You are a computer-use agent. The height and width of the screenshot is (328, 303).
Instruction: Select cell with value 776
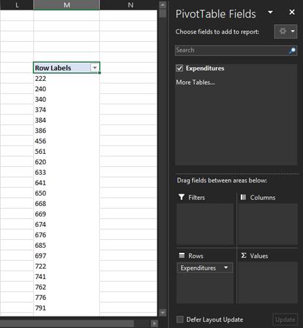(67, 297)
